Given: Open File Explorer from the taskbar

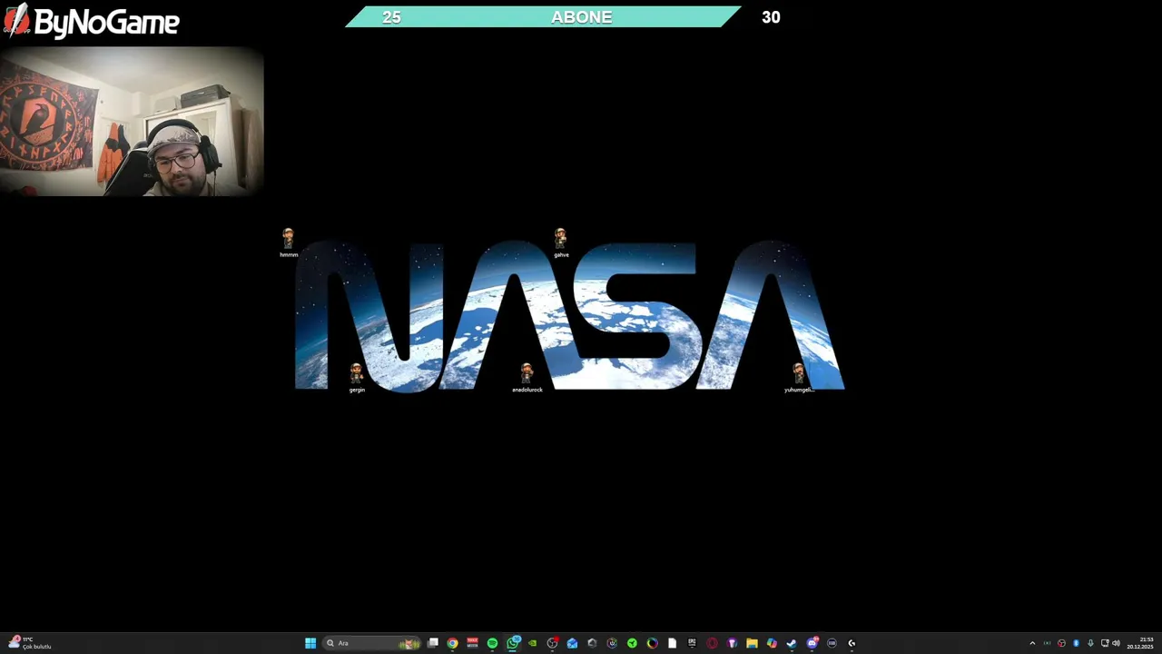Looking at the screenshot, I should [752, 643].
